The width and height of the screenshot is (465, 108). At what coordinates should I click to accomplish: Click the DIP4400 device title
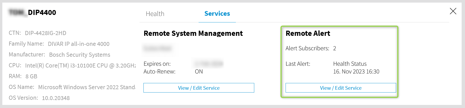42,12
